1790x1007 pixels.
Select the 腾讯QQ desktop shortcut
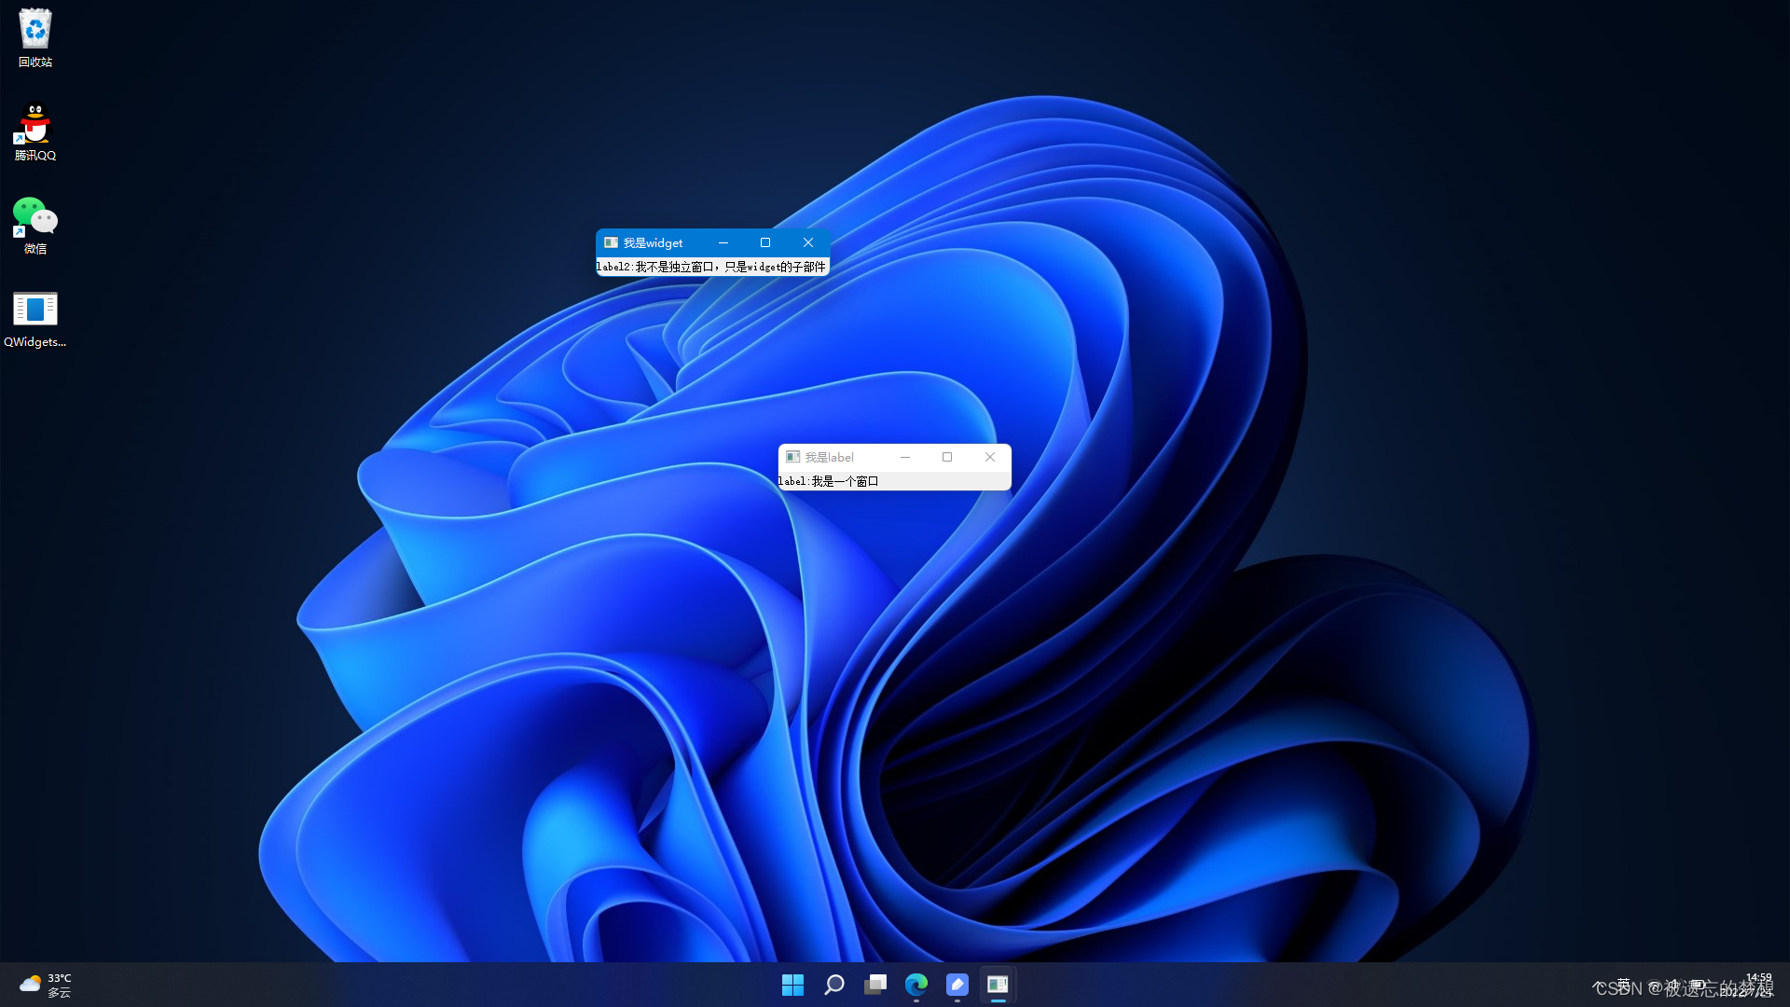(35, 131)
